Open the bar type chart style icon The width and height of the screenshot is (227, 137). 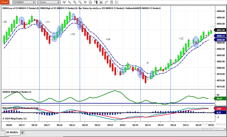pyautogui.click(x=64, y=2)
